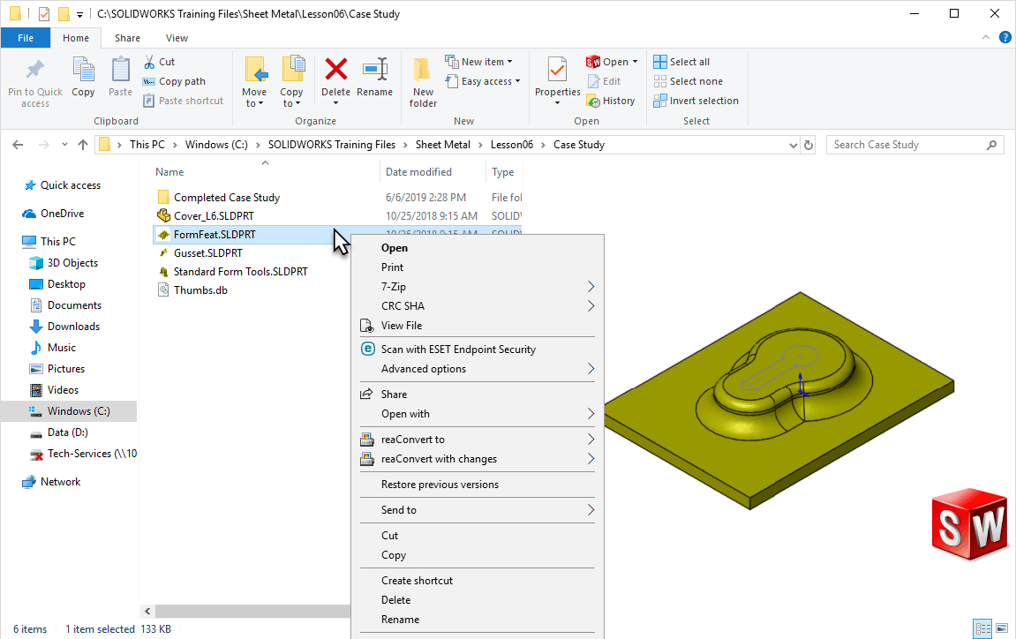Image resolution: width=1016 pixels, height=639 pixels.
Task: Click Invert selection in ribbon
Action: [696, 101]
